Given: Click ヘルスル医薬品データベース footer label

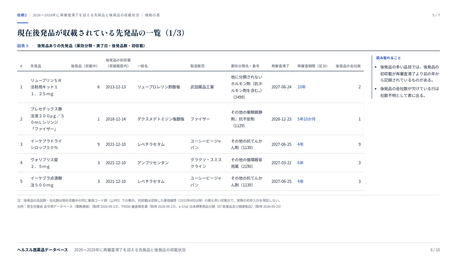Looking at the screenshot, I should click(43, 250).
